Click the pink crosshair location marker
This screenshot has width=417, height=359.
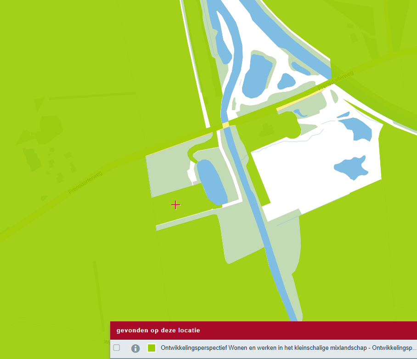click(x=176, y=205)
